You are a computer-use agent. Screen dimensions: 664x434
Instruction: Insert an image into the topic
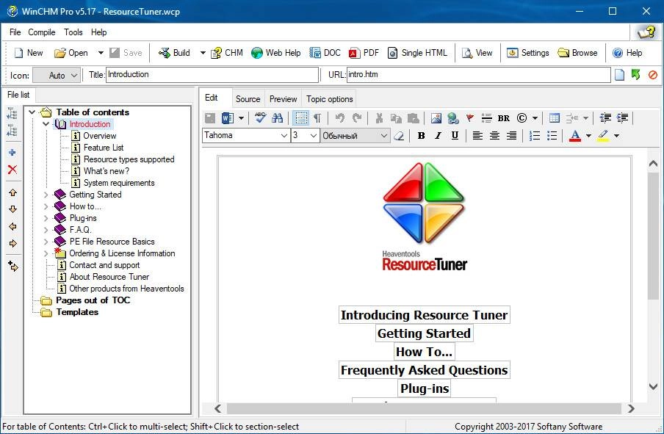436,118
